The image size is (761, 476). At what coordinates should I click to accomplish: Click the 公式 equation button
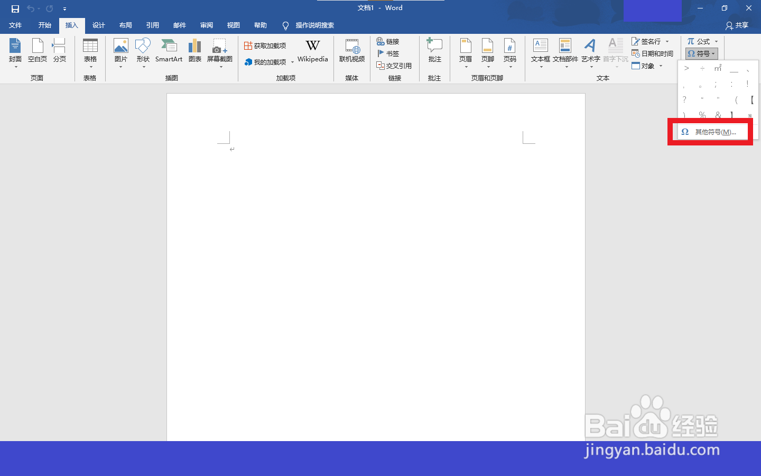[x=699, y=41]
